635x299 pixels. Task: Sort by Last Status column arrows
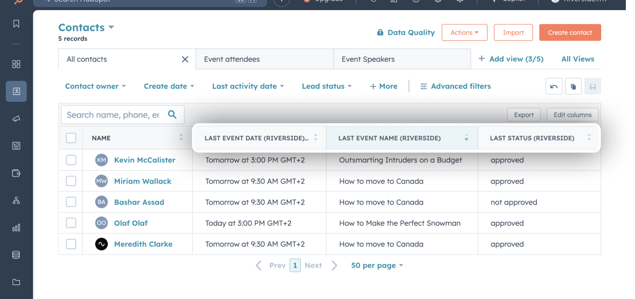[x=589, y=138]
